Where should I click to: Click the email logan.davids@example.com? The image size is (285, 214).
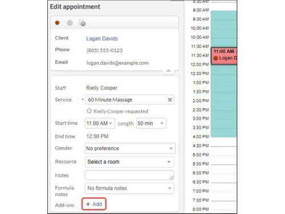coord(117,63)
